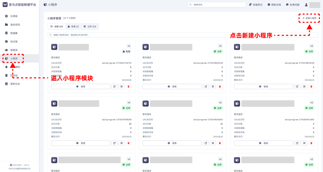Open the 知识库 section via its sidebar icon
The width and height of the screenshot is (323, 172).
[6, 41]
